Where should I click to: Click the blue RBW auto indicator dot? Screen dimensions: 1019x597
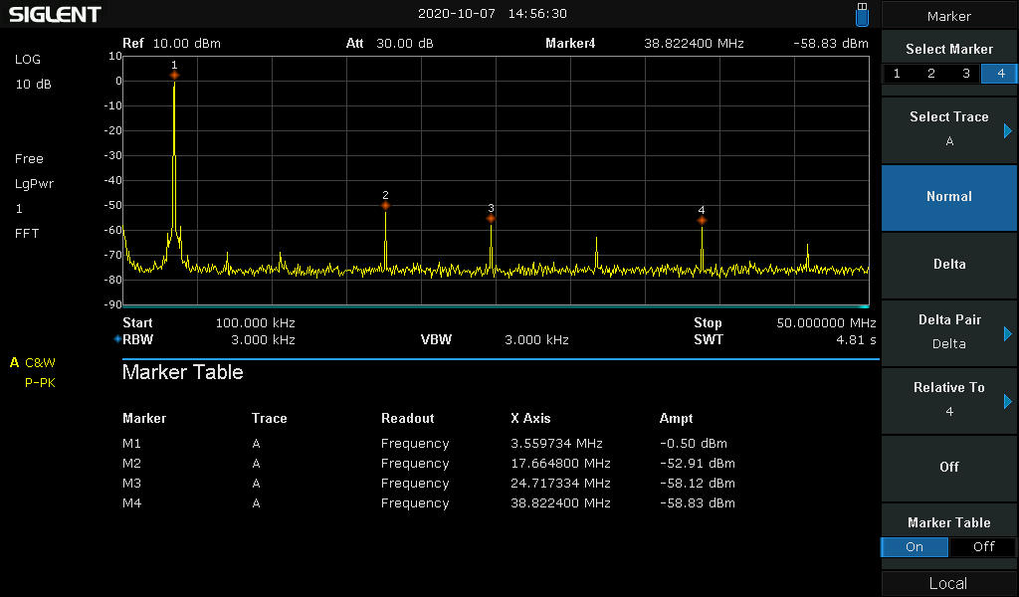[117, 339]
